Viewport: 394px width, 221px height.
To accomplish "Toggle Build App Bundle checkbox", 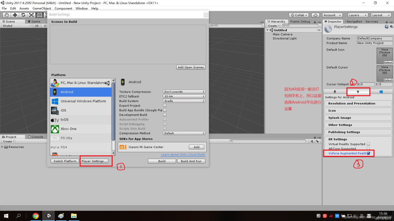I will click(165, 110).
